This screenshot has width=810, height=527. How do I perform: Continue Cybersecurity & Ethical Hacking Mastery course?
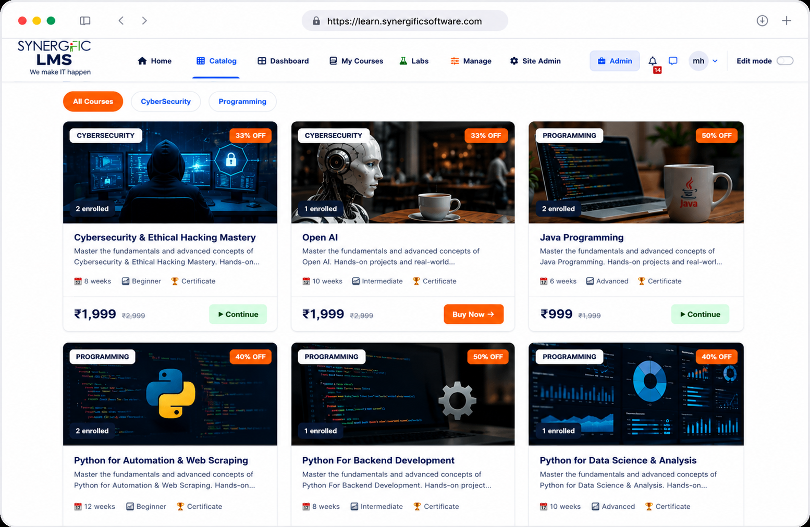pos(238,315)
